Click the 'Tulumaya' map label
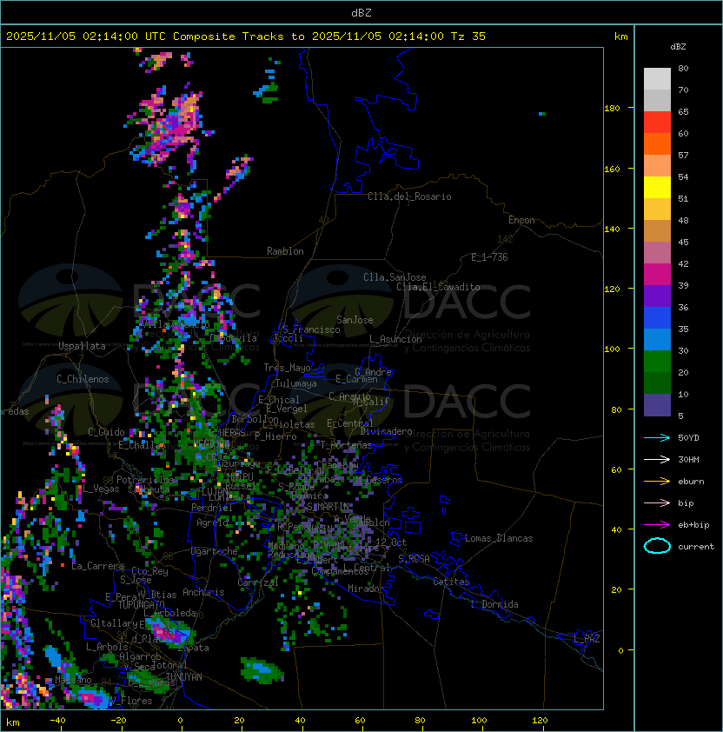The width and height of the screenshot is (723, 732). pos(296,383)
